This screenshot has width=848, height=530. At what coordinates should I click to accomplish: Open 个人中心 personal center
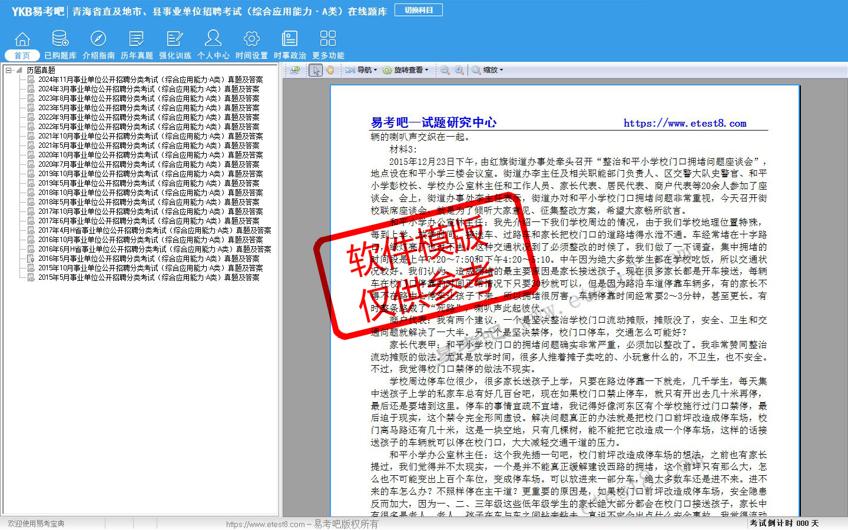coord(213,45)
